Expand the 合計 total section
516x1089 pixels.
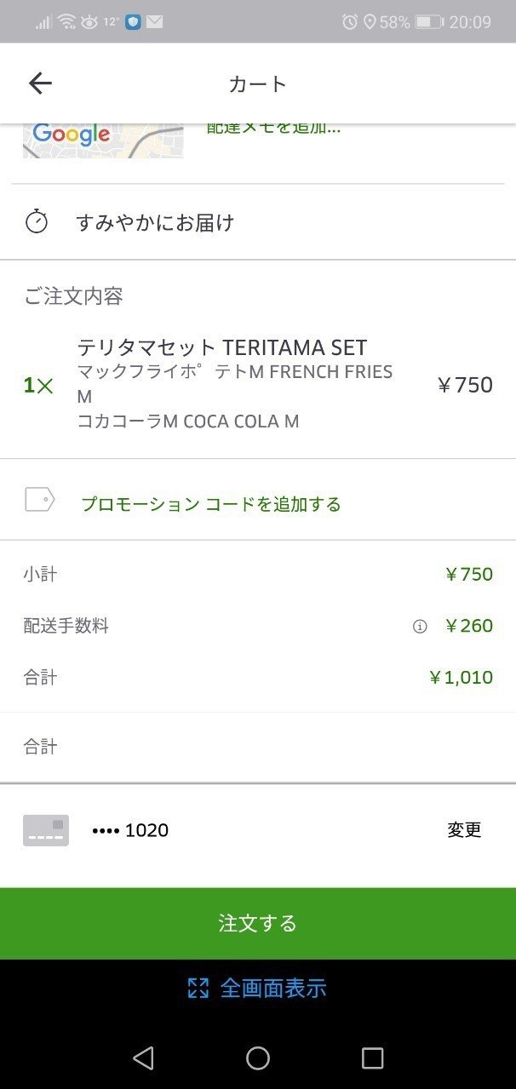(255, 746)
